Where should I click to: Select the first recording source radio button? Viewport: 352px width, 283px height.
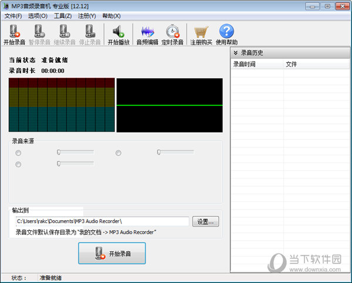point(18,153)
